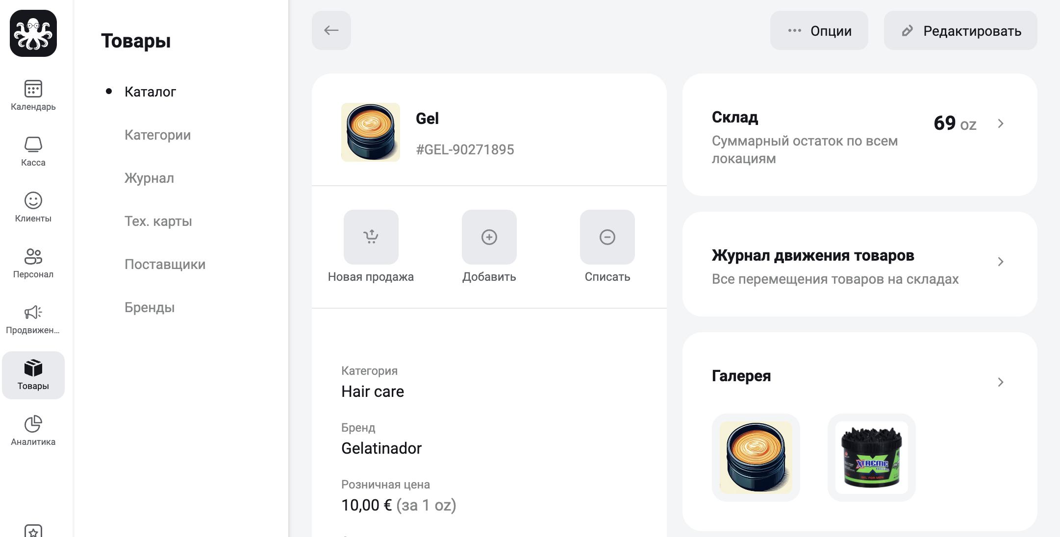This screenshot has height=537, width=1060.
Task: Open Продвижение megaphone section
Action: pyautogui.click(x=33, y=319)
